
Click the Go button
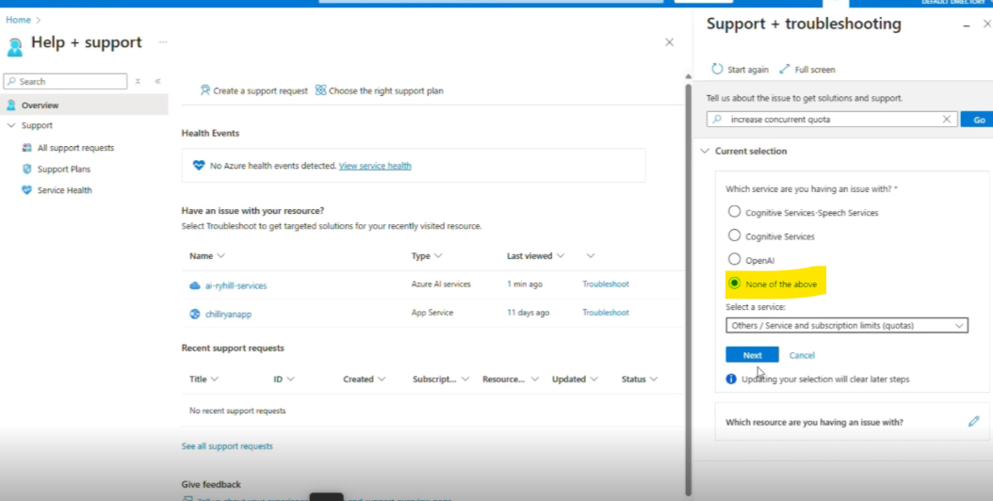tap(978, 119)
